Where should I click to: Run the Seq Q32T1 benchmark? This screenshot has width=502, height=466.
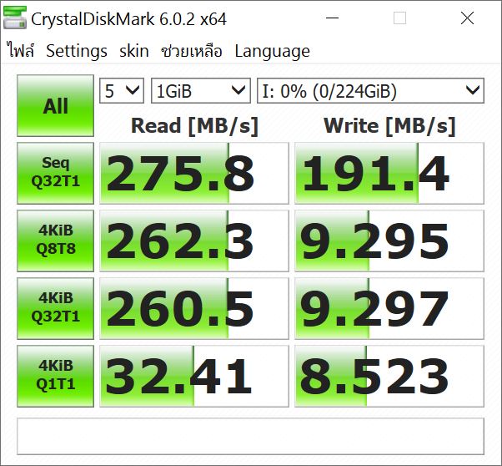56,173
